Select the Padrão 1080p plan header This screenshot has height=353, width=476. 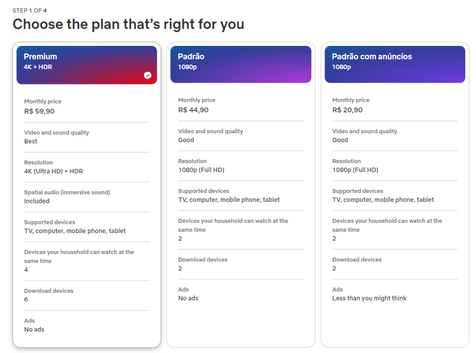[240, 64]
